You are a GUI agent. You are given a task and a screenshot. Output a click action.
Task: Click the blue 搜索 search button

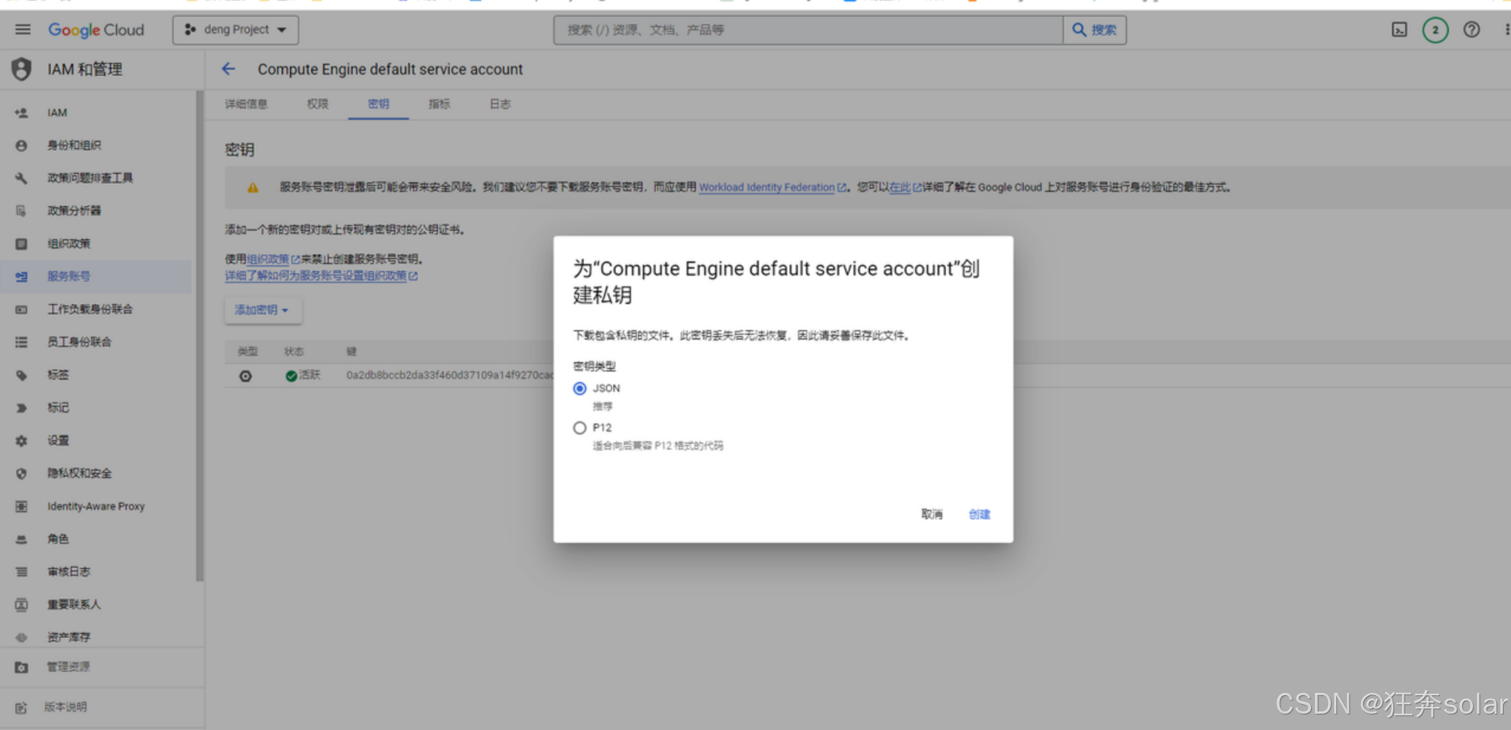pos(1095,30)
